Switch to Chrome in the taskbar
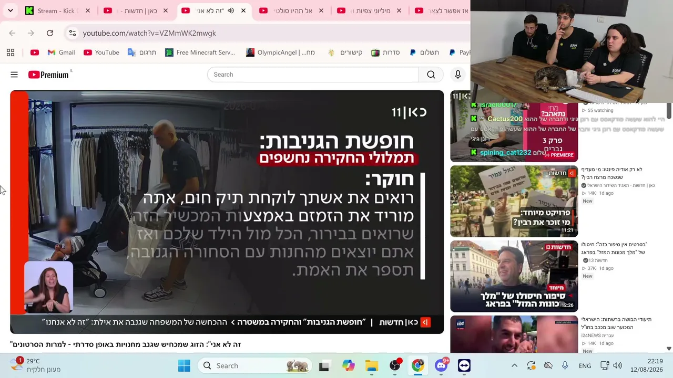 pyautogui.click(x=418, y=365)
